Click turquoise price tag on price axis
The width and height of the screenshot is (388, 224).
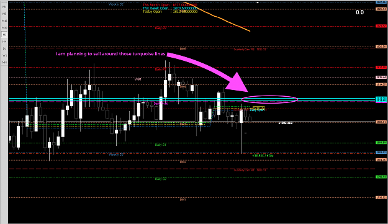pyautogui.click(x=381, y=99)
